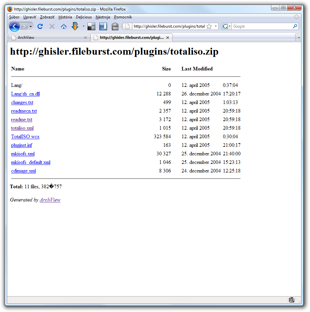Open the Lang/zh_cn.dll link
The height and width of the screenshot is (312, 310).
click(25, 94)
